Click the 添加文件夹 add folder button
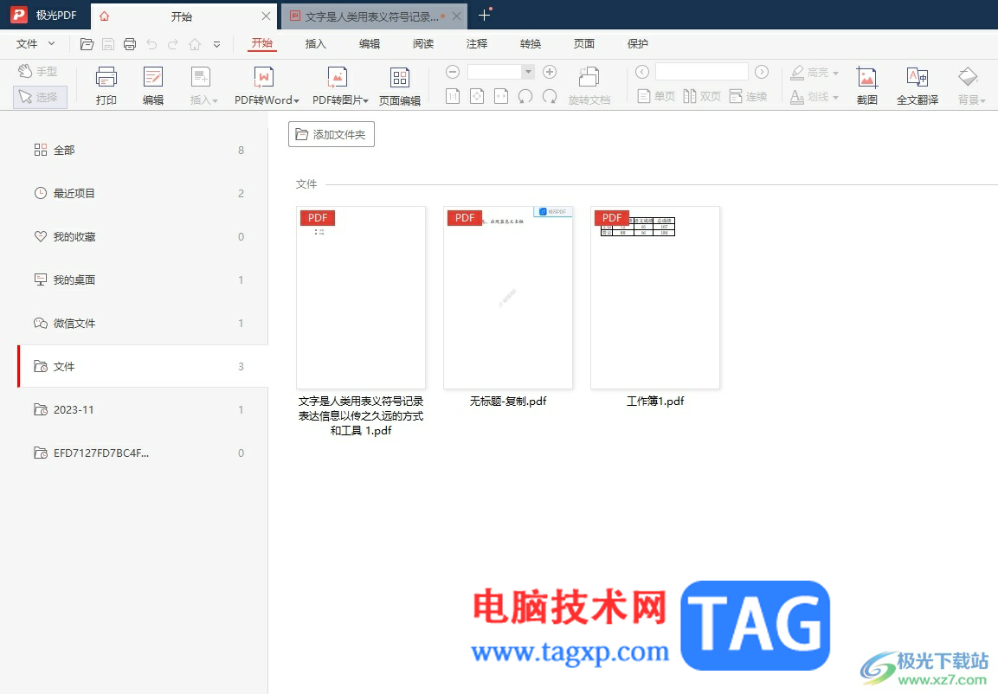The image size is (998, 694). tap(331, 134)
